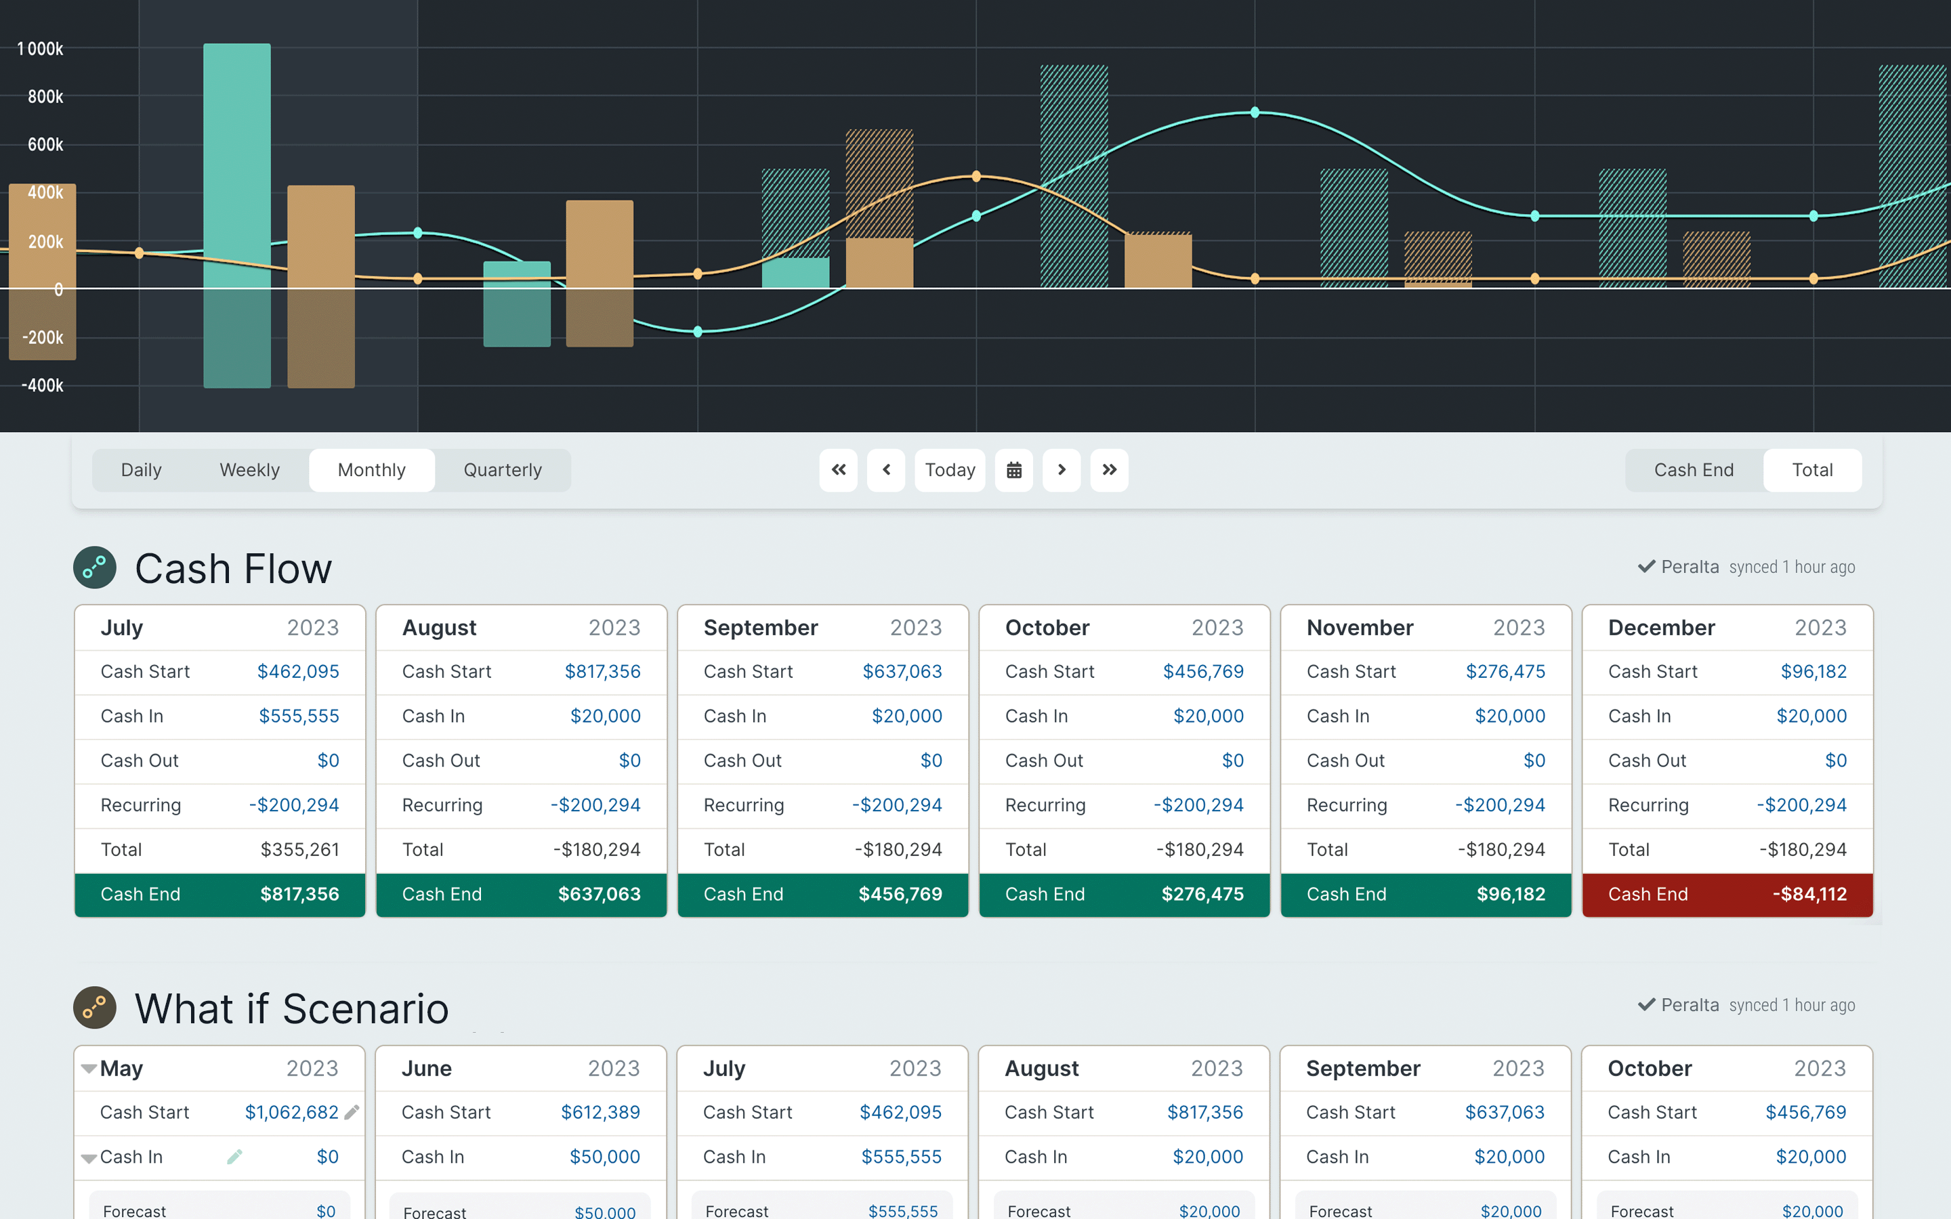
Task: Click the Cash Flow section link icon
Action: (94, 568)
